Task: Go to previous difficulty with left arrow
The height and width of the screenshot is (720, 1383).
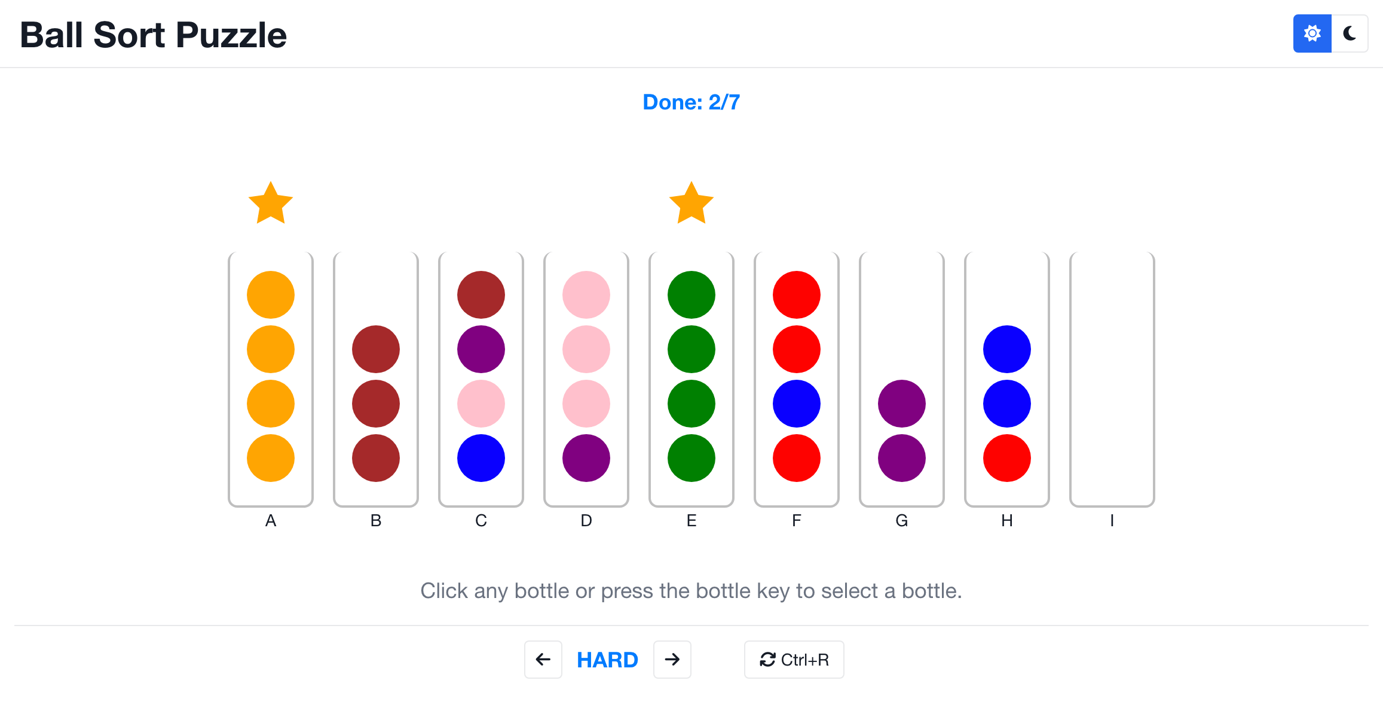Action: click(x=543, y=660)
